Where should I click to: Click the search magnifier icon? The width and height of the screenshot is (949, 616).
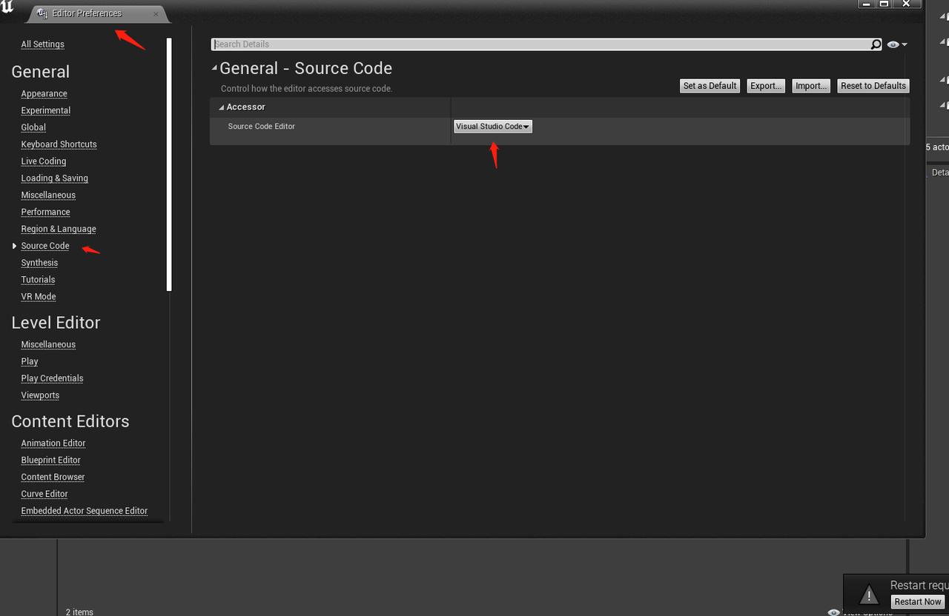point(876,44)
